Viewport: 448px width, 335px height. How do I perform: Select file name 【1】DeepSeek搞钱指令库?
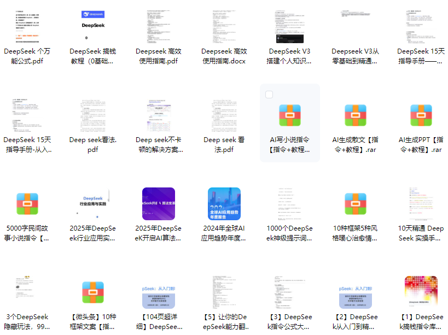click(x=421, y=321)
